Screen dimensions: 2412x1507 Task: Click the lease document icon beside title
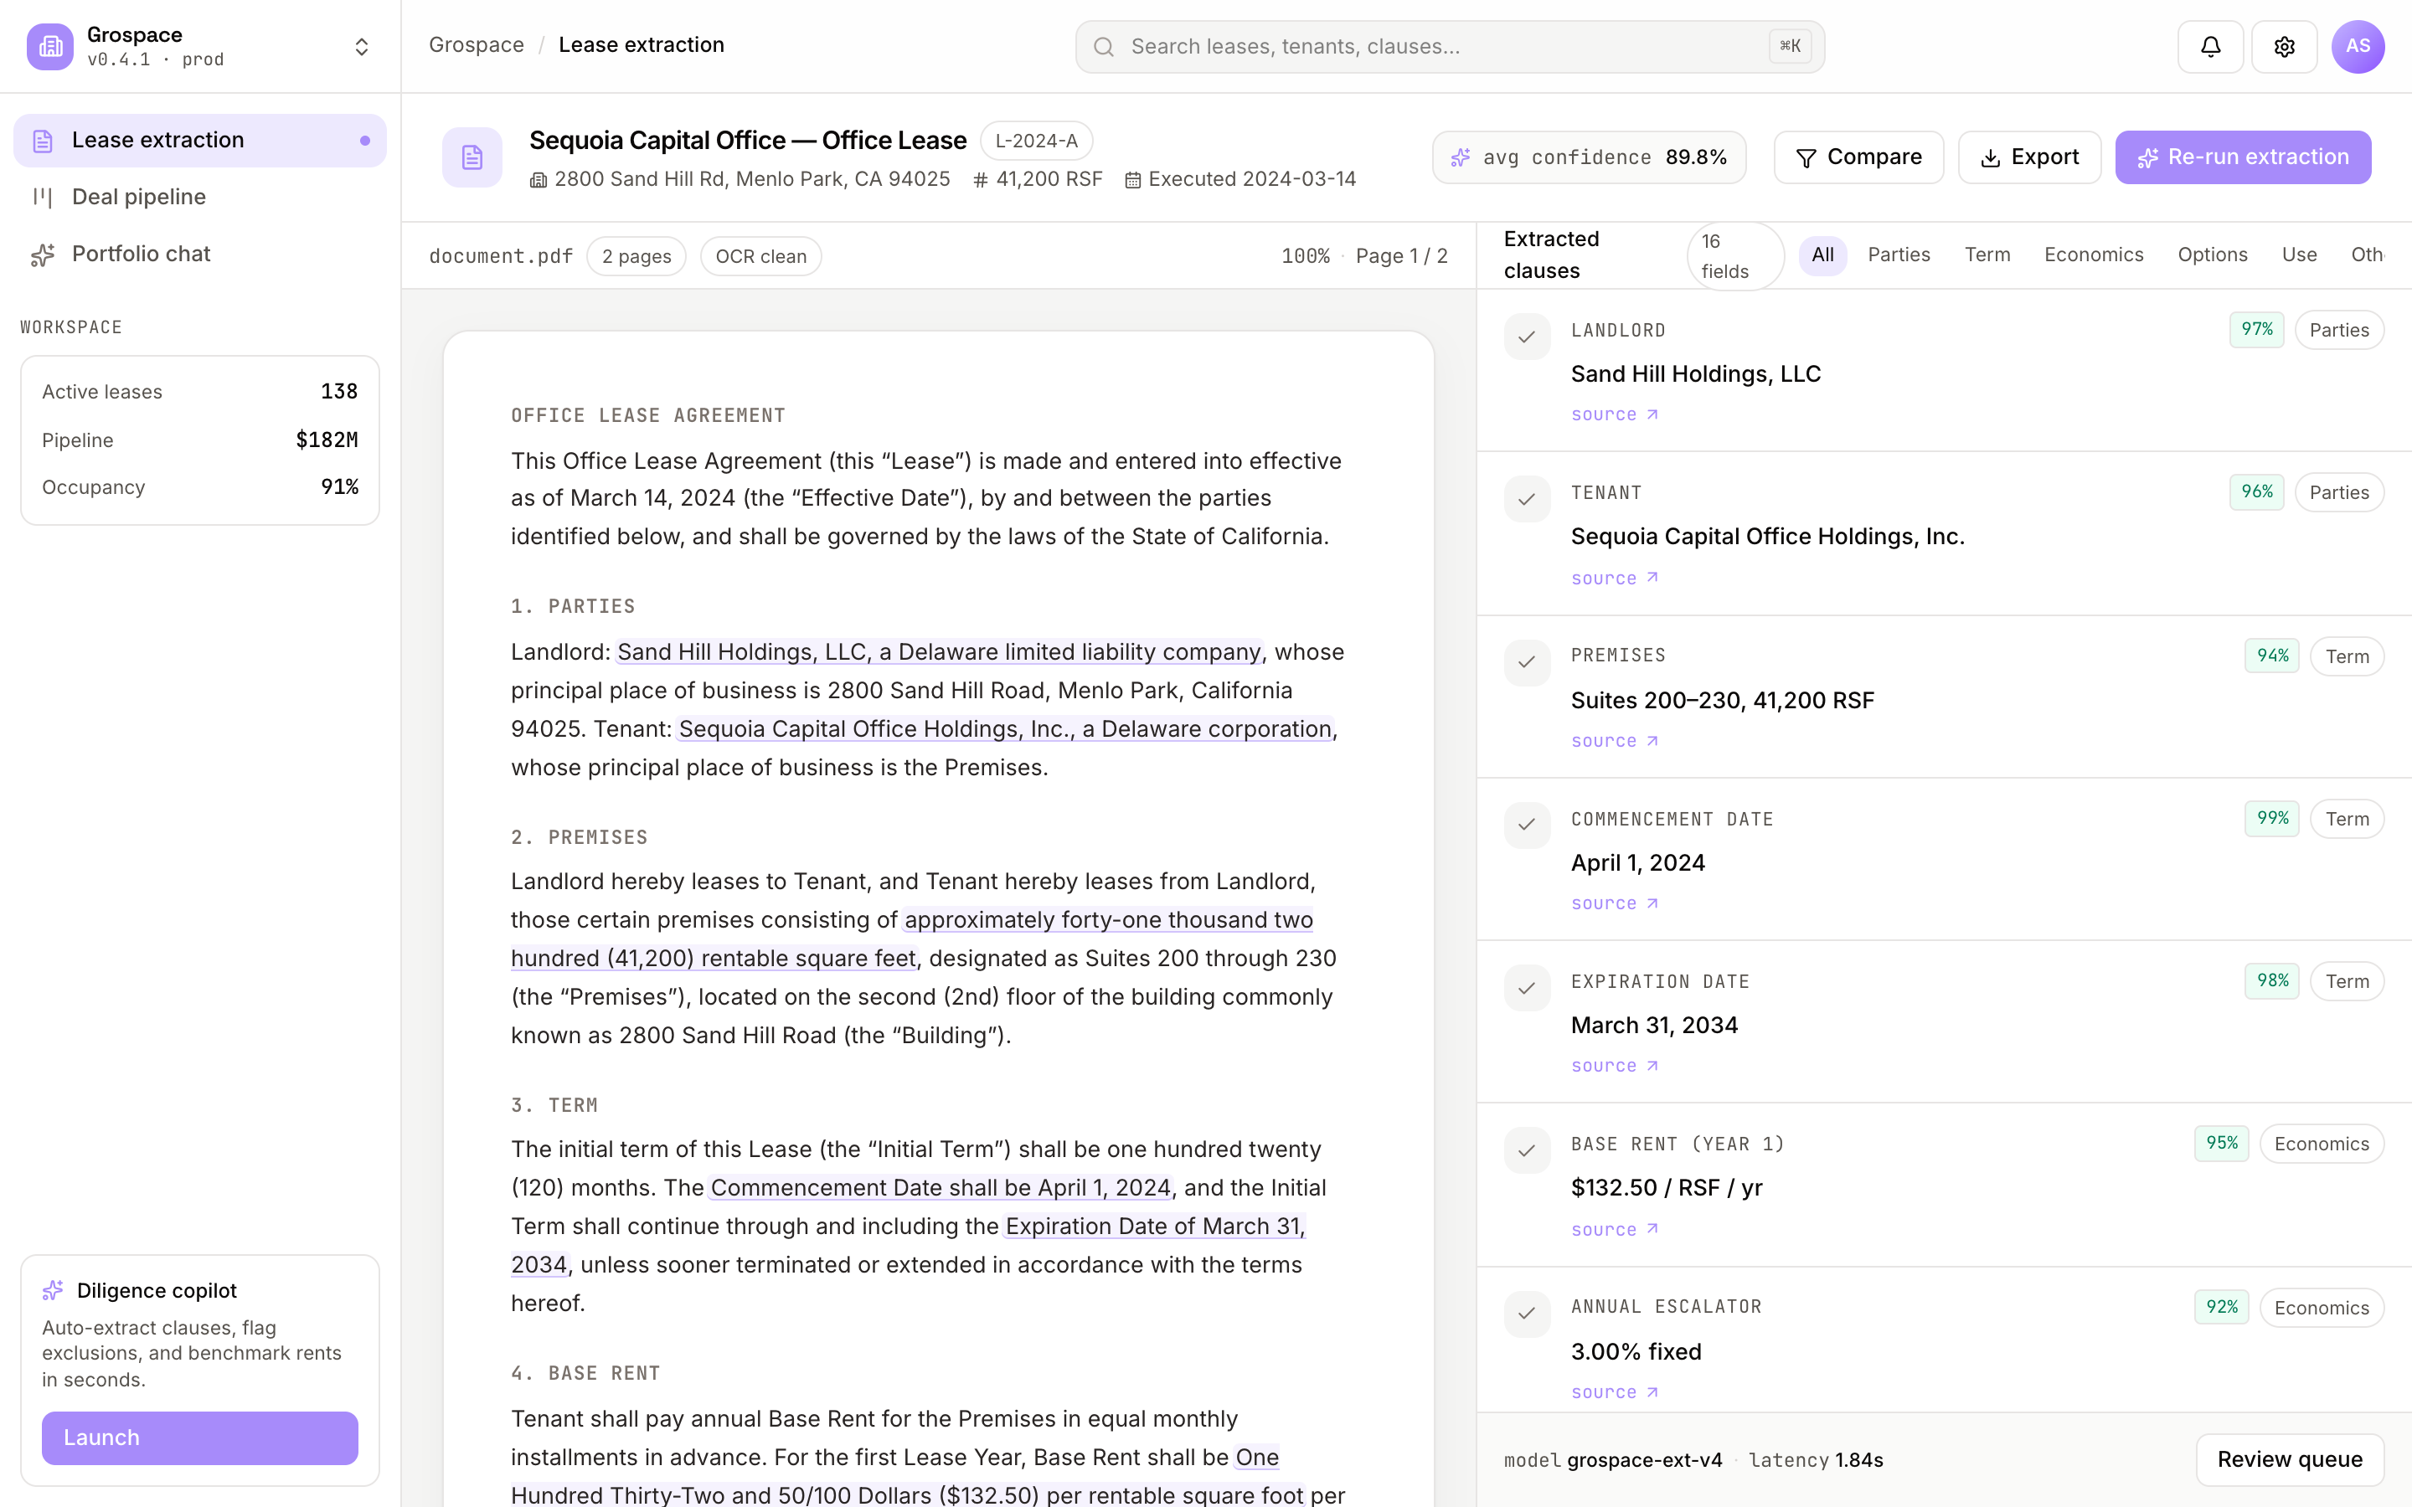point(472,157)
